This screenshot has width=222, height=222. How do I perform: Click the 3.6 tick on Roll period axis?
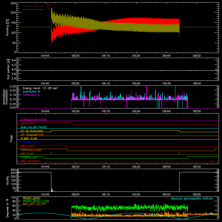coord(14,78)
